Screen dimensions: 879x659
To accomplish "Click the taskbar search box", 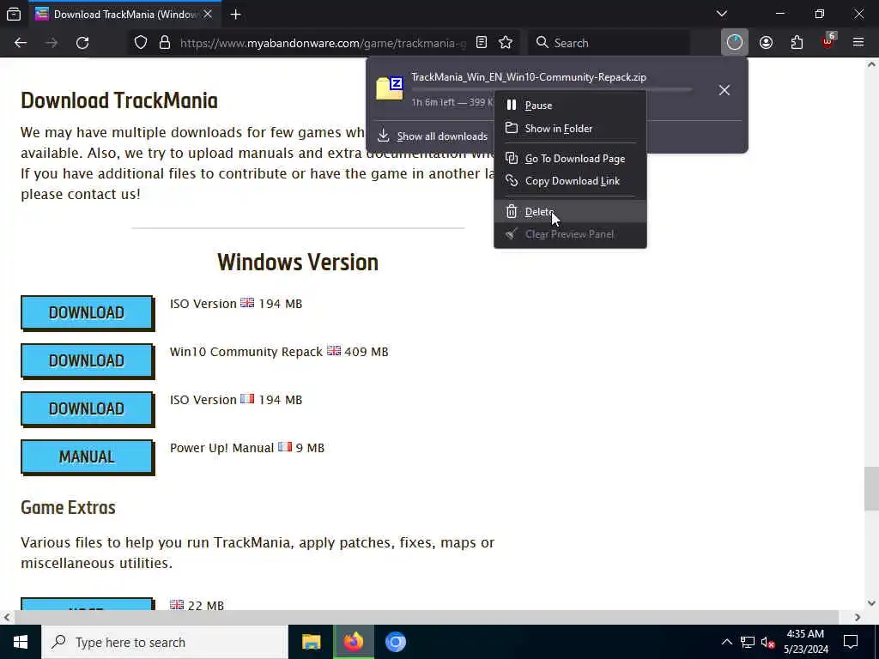I will [164, 642].
